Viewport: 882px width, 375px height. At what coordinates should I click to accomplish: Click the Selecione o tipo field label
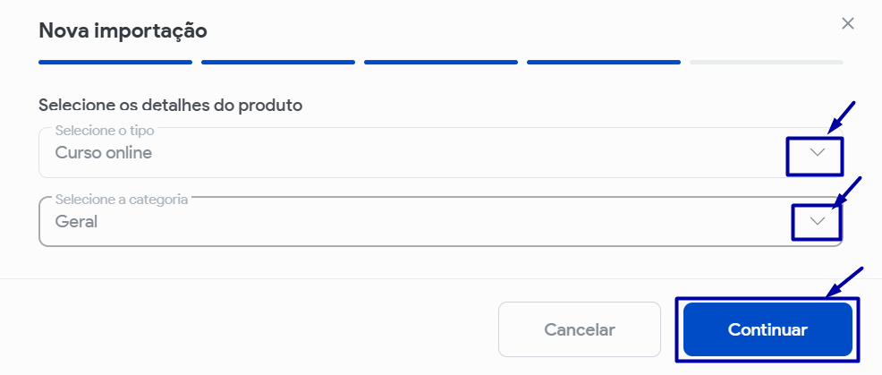pos(105,131)
